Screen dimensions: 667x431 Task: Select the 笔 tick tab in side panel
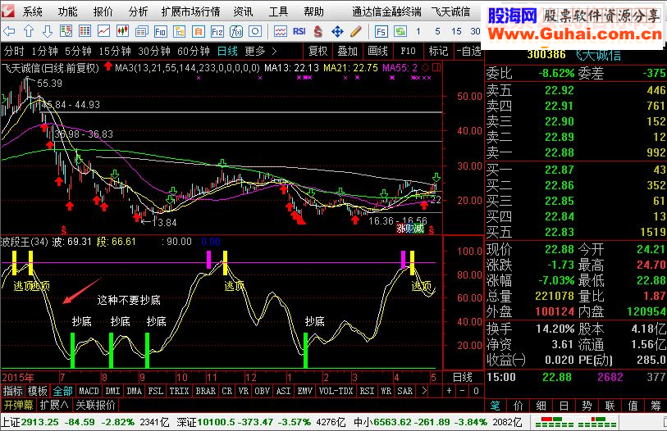[x=496, y=406]
